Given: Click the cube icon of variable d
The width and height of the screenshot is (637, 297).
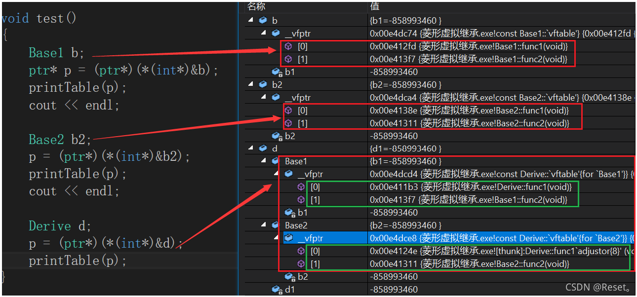Looking at the screenshot, I should (263, 148).
